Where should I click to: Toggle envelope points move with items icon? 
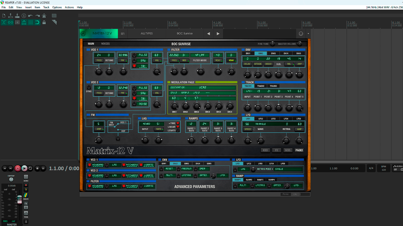[24, 22]
